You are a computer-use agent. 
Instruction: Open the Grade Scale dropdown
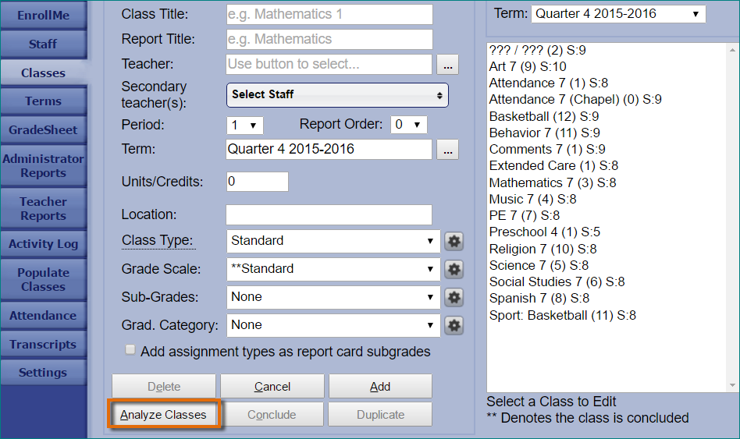[333, 269]
